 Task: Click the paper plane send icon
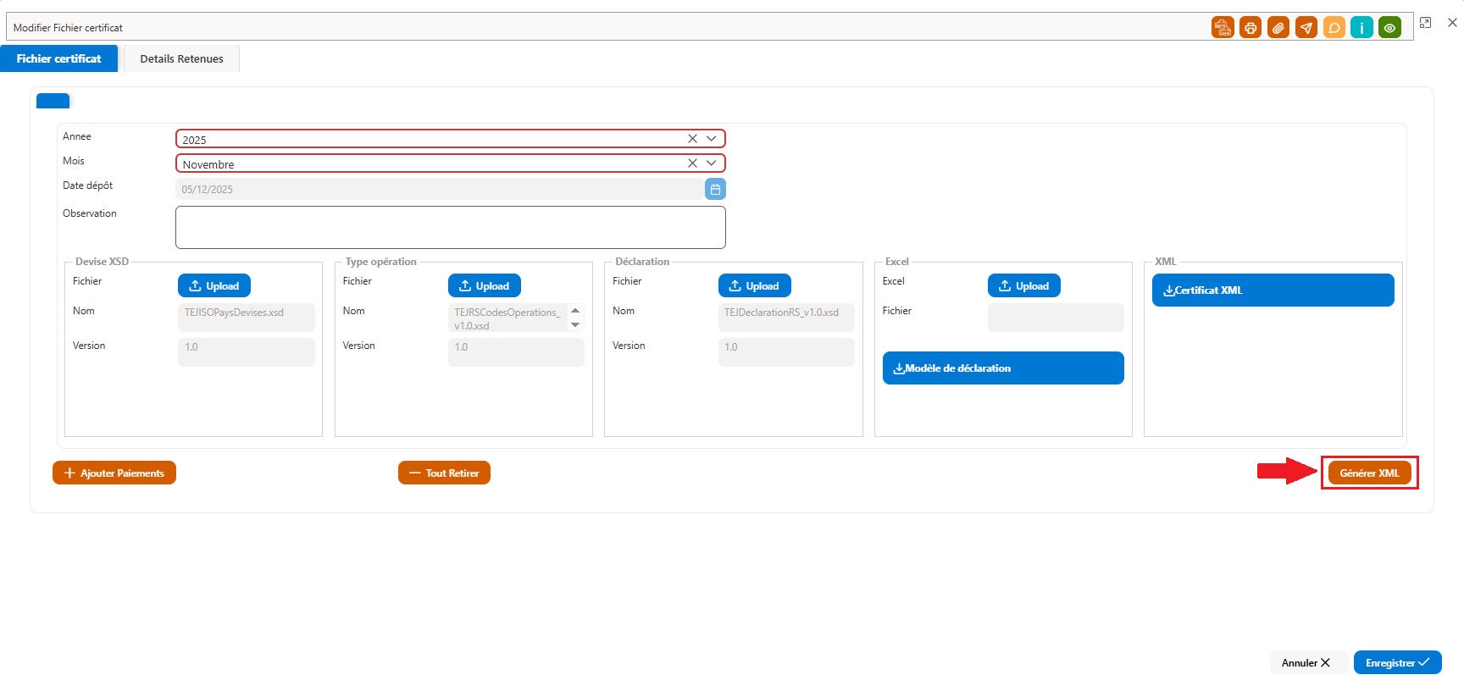[x=1306, y=28]
